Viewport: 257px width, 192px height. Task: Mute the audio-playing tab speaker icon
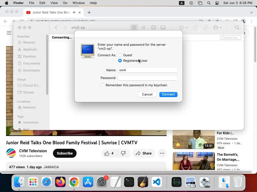click(x=74, y=12)
